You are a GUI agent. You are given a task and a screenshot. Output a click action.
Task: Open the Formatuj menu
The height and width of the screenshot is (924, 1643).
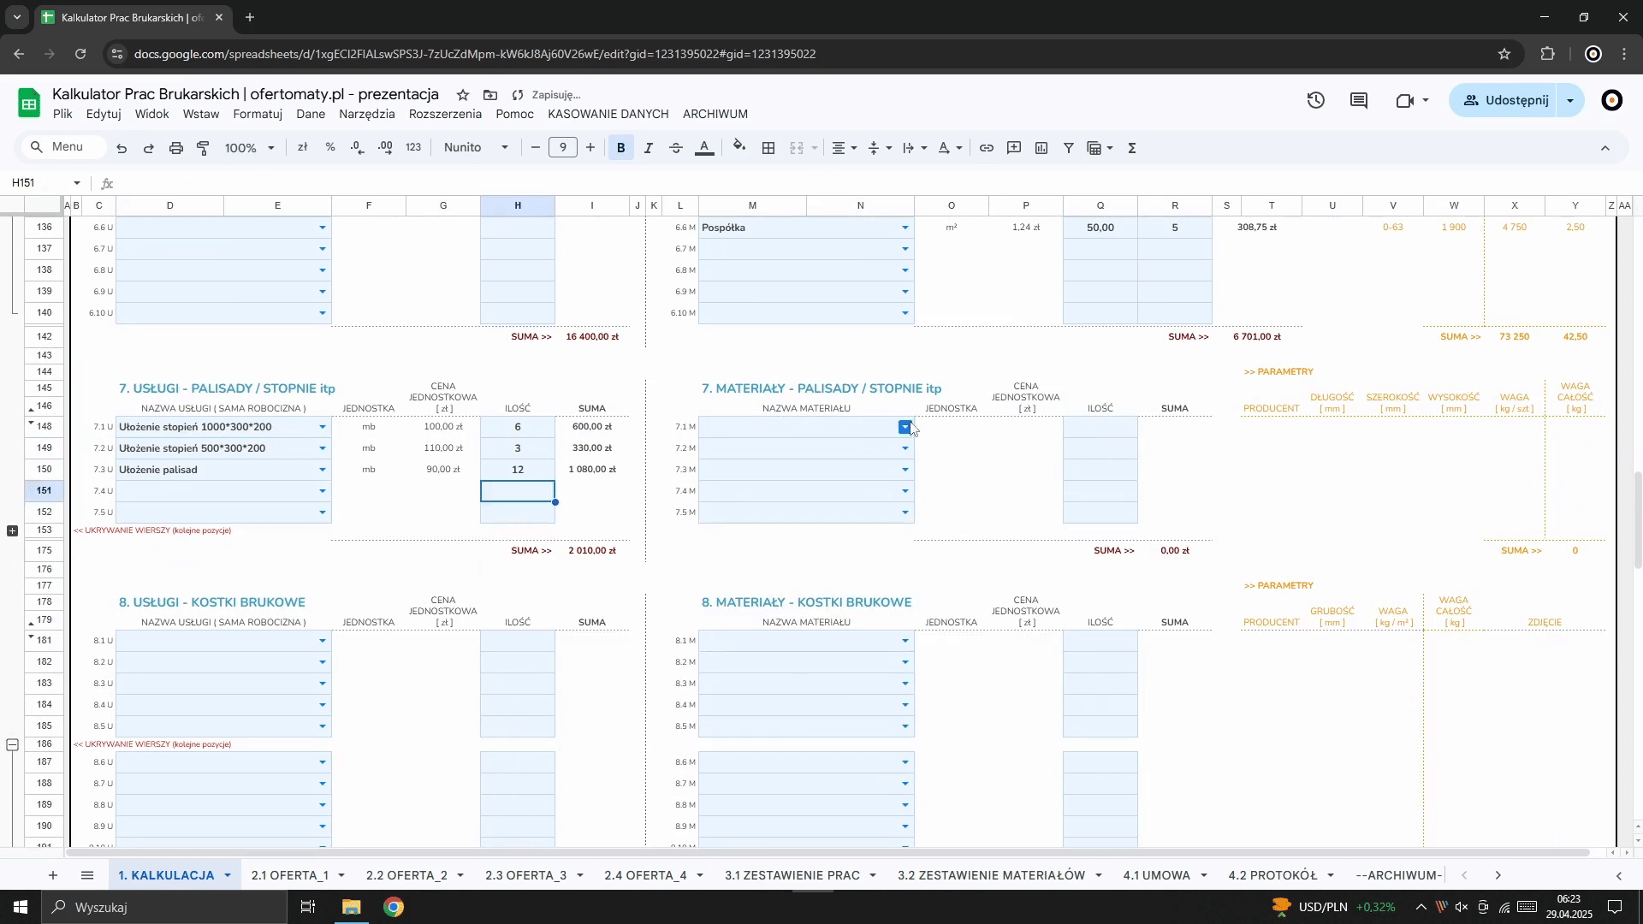point(258,114)
